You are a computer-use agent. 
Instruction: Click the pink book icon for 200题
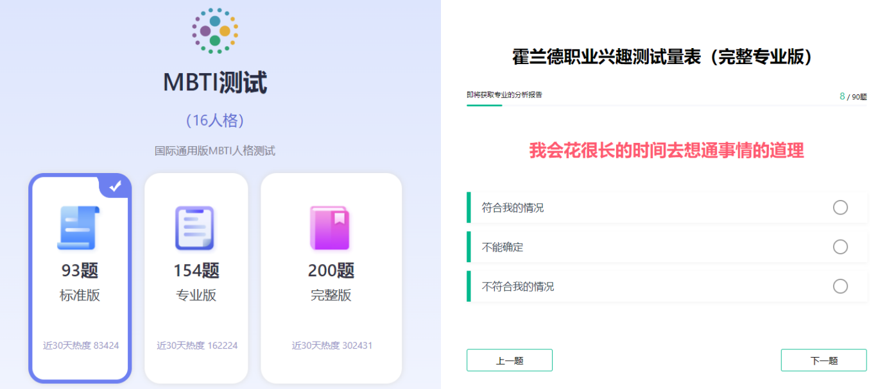click(x=329, y=228)
